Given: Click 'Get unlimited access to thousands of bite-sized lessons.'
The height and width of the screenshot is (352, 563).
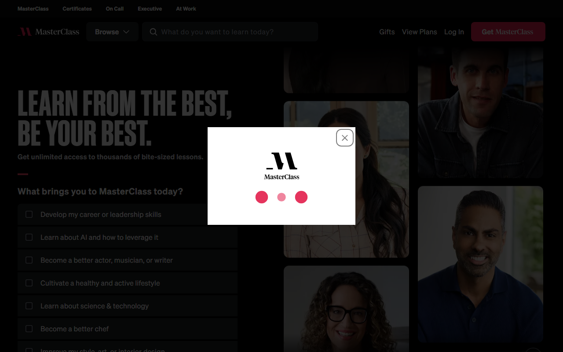Looking at the screenshot, I should click(x=110, y=157).
